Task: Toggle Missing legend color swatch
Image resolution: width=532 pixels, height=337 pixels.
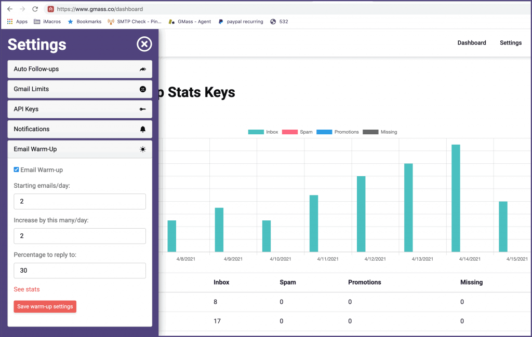Action: pos(370,132)
